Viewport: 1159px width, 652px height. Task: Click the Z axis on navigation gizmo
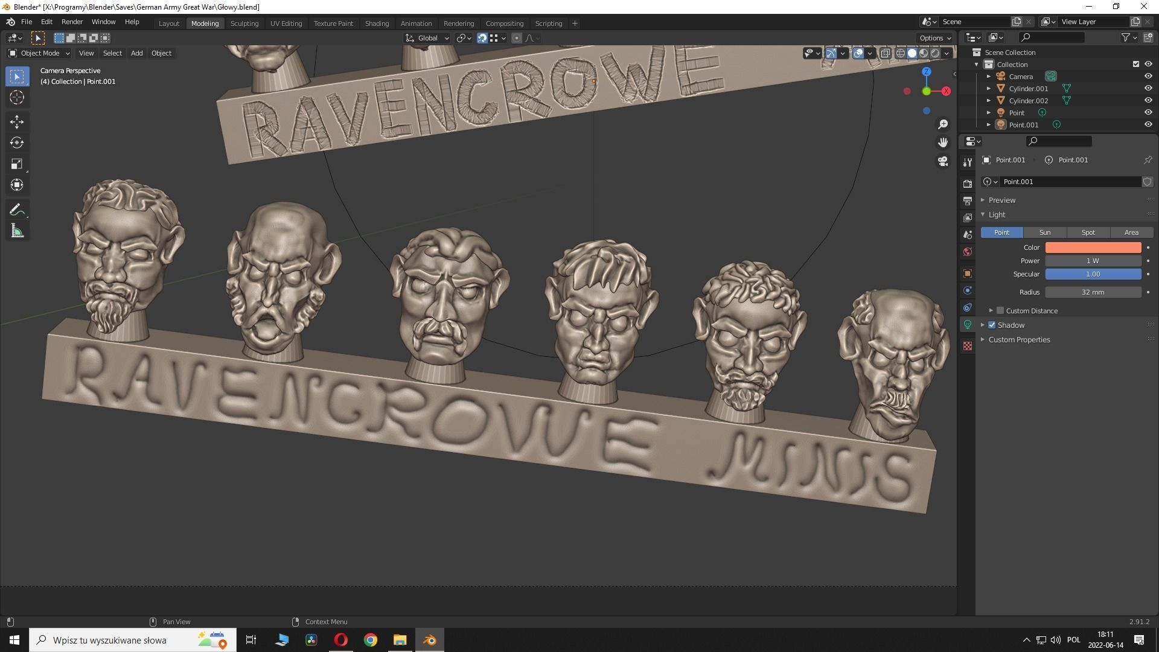[927, 72]
